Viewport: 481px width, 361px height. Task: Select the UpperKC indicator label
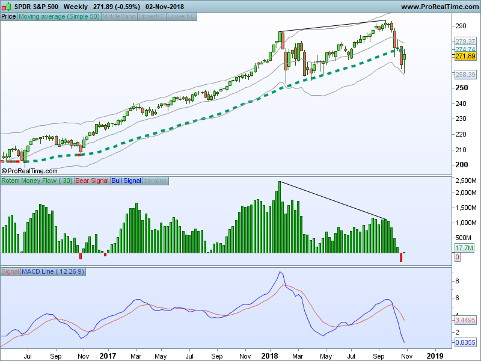click(152, 17)
